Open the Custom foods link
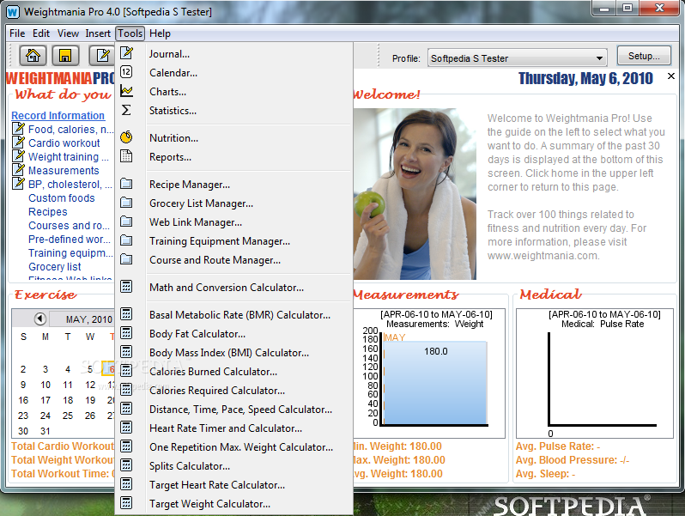Image resolution: width=685 pixels, height=516 pixels. [62, 198]
